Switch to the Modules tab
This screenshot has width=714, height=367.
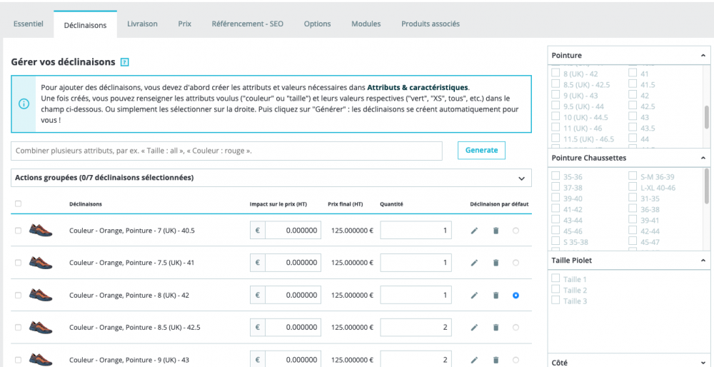click(366, 24)
